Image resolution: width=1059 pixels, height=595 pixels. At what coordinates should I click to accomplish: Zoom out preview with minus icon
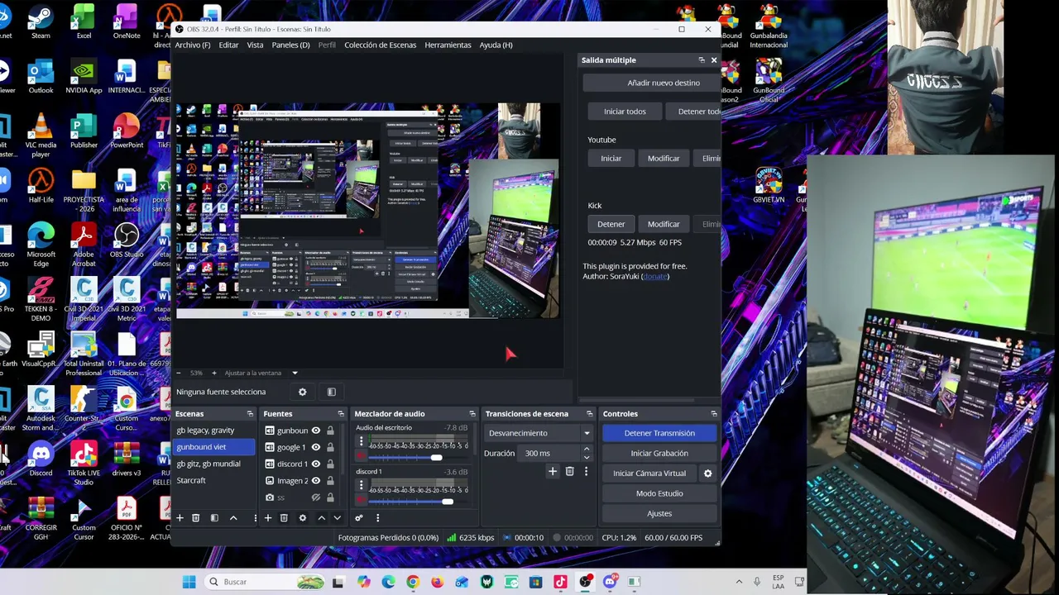click(179, 373)
